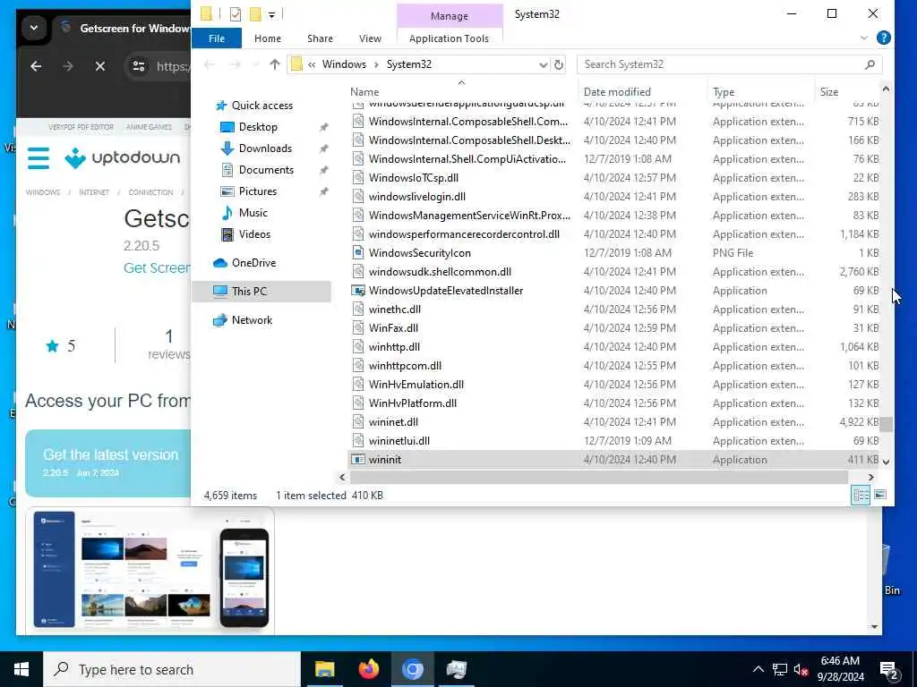
Task: Select This PC in navigation pane
Action: (261, 292)
